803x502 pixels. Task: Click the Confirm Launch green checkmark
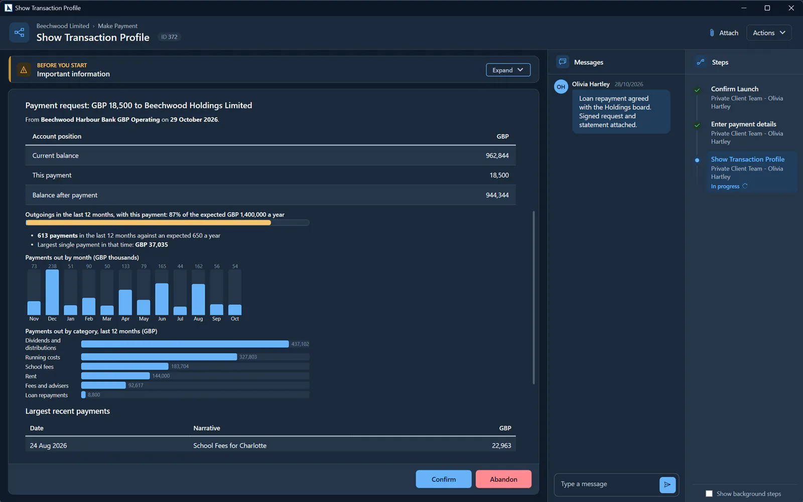697,90
